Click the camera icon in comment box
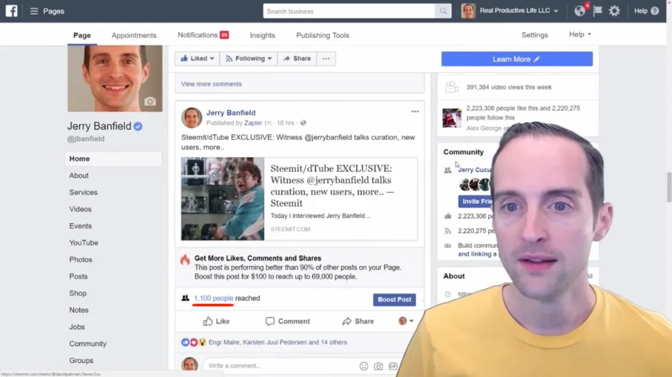This screenshot has width=672, height=377. point(378,366)
